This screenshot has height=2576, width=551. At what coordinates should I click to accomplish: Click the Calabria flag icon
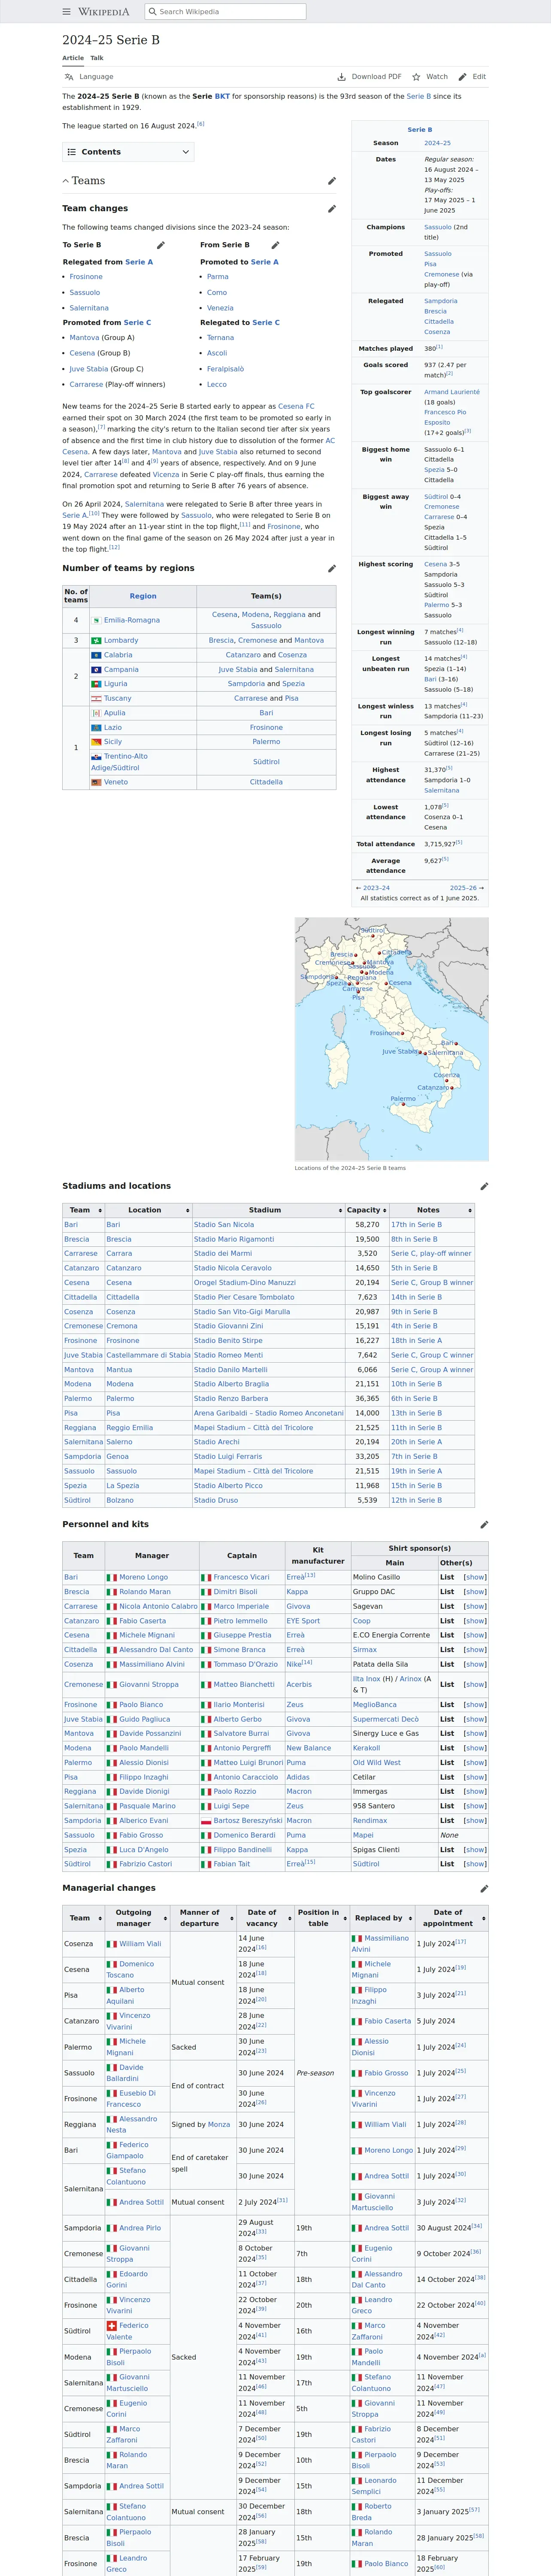click(x=96, y=655)
